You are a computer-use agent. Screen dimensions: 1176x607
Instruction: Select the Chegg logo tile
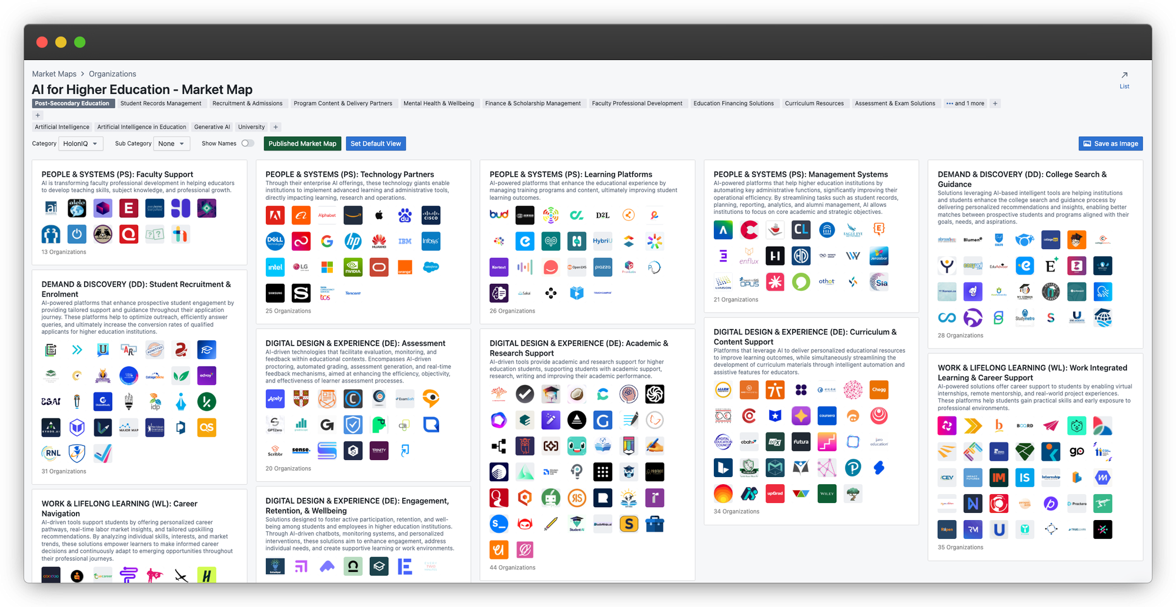click(x=879, y=390)
